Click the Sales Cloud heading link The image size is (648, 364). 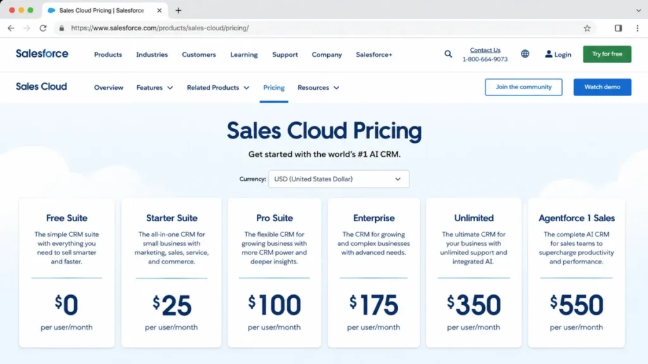click(x=41, y=86)
